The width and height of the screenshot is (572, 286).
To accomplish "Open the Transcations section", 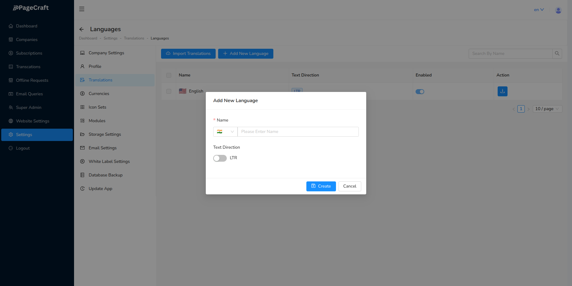I will coord(28,67).
